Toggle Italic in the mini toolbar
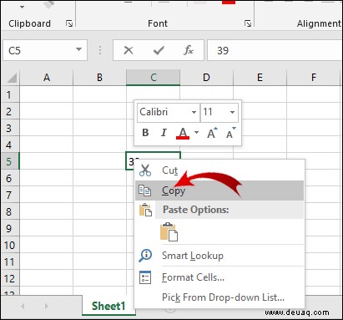The width and height of the screenshot is (343, 320). [x=164, y=133]
